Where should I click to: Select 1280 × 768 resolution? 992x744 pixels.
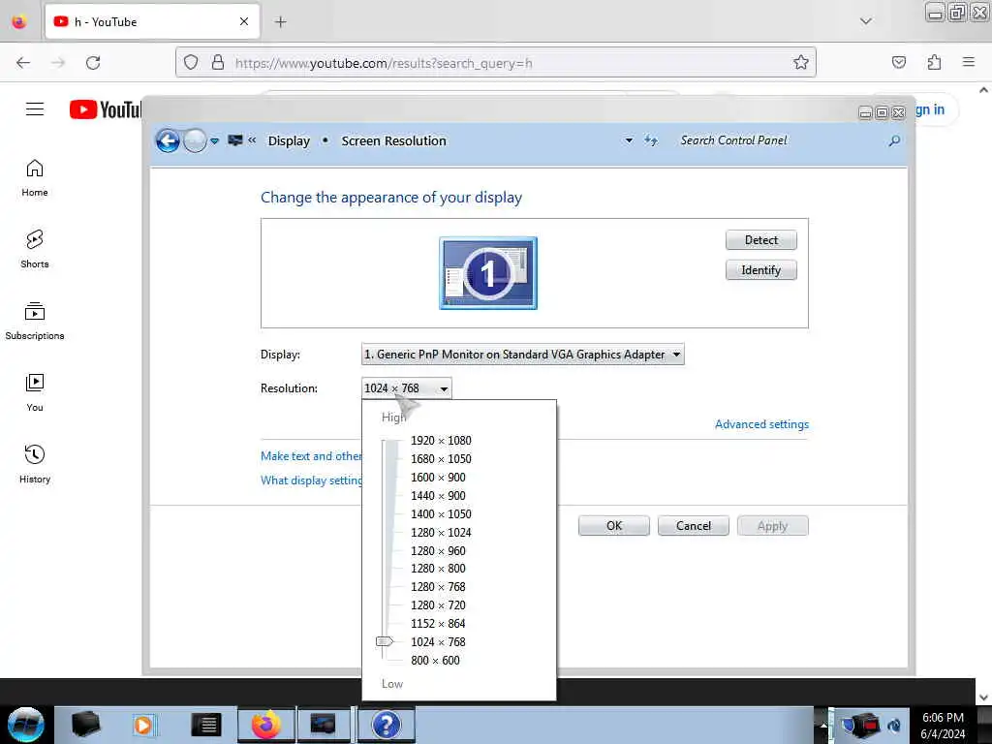(x=438, y=586)
